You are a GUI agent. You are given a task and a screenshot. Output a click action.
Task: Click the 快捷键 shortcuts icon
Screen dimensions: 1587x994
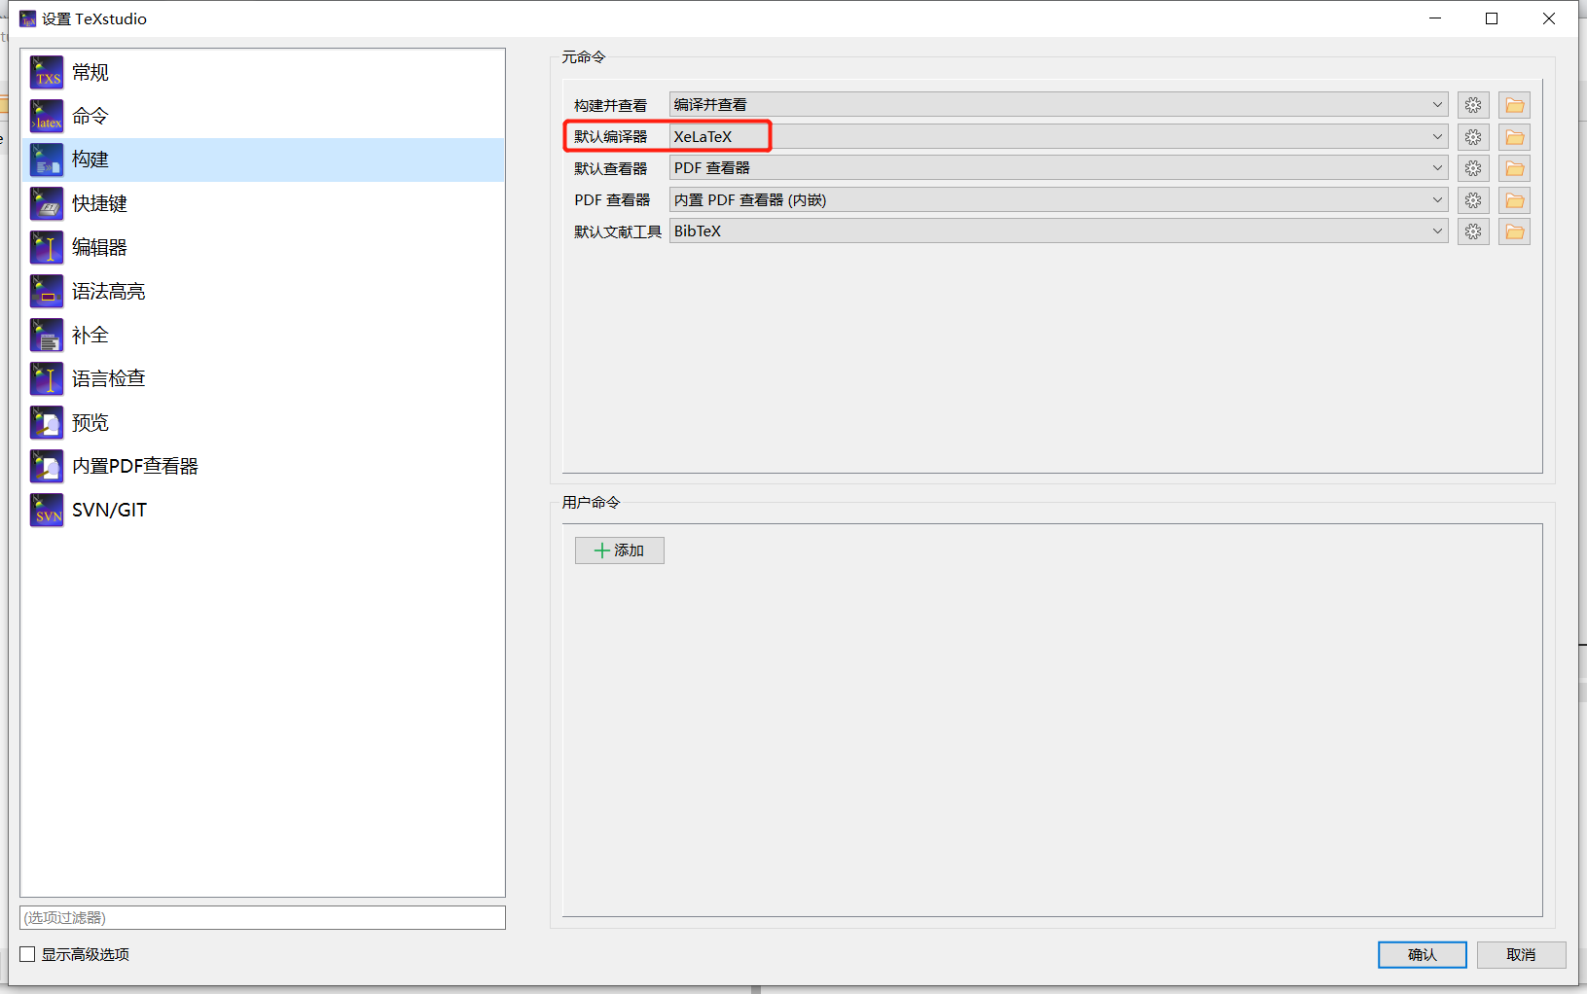47,203
